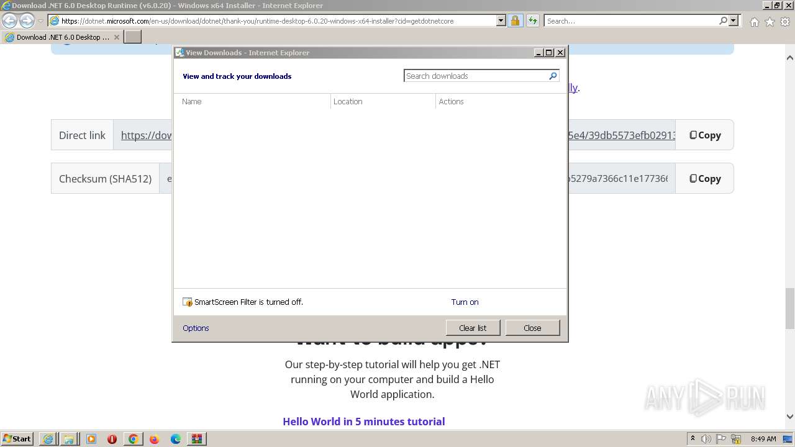Viewport: 795px width, 447px height.
Task: Maximize the View Downloads dialog
Action: 549,53
